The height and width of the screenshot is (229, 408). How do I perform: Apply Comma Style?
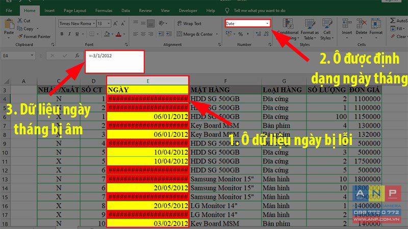(248, 34)
